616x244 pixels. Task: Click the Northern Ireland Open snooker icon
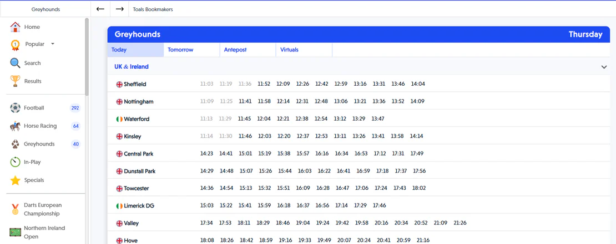tap(15, 232)
